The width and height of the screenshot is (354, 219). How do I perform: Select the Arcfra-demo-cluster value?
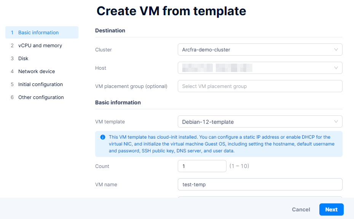pos(206,50)
